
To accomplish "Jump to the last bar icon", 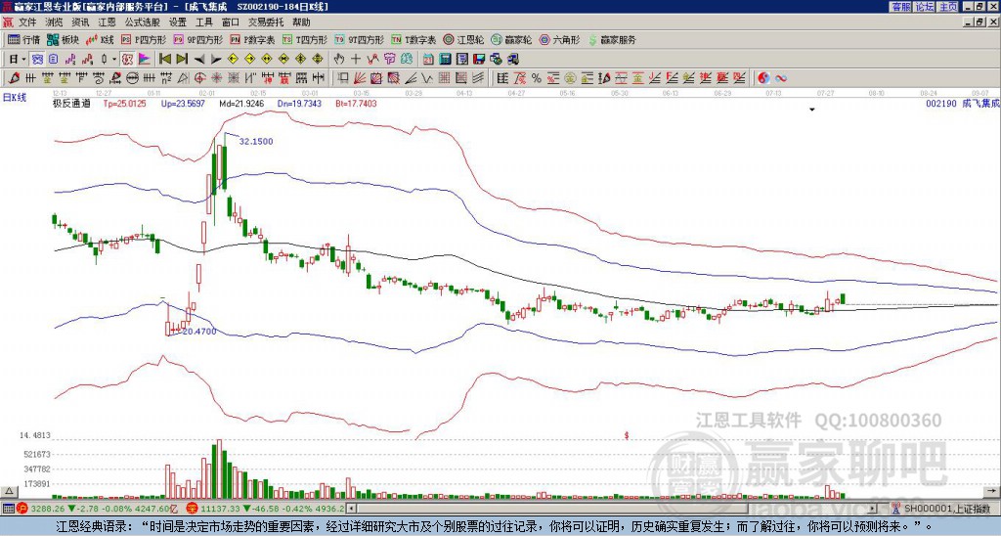I will pyautogui.click(x=182, y=60).
